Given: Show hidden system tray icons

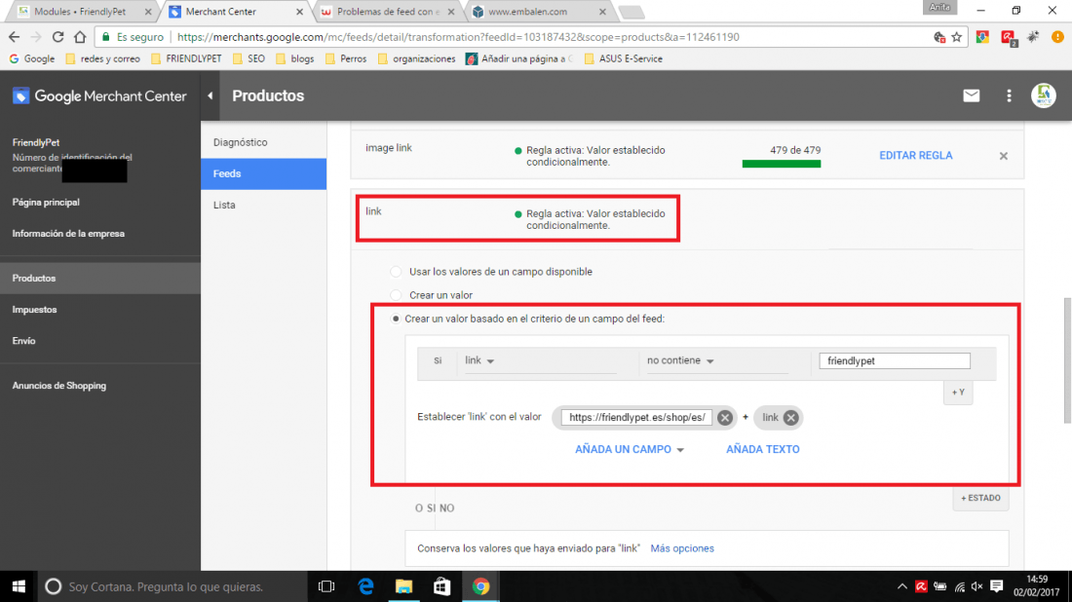Looking at the screenshot, I should point(901,586).
